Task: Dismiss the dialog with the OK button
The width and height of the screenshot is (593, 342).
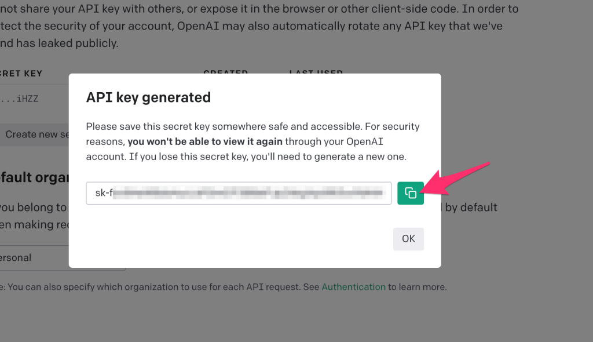Action: point(408,239)
